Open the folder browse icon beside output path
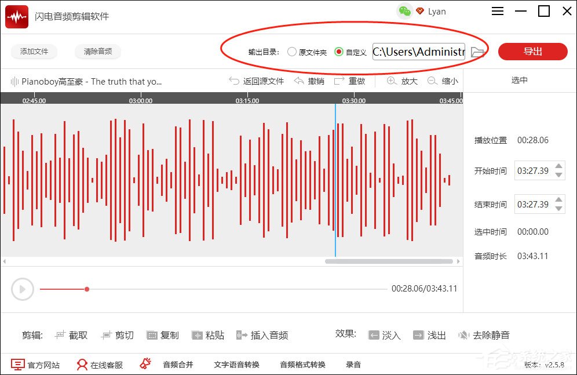577x375 pixels. (478, 52)
